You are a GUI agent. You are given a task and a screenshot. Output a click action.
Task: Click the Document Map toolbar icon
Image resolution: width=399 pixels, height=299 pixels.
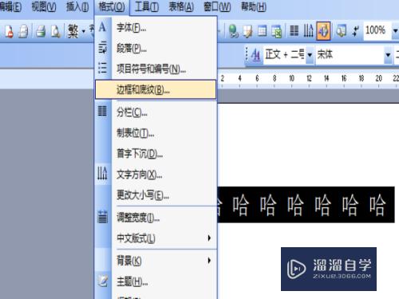coord(341,31)
